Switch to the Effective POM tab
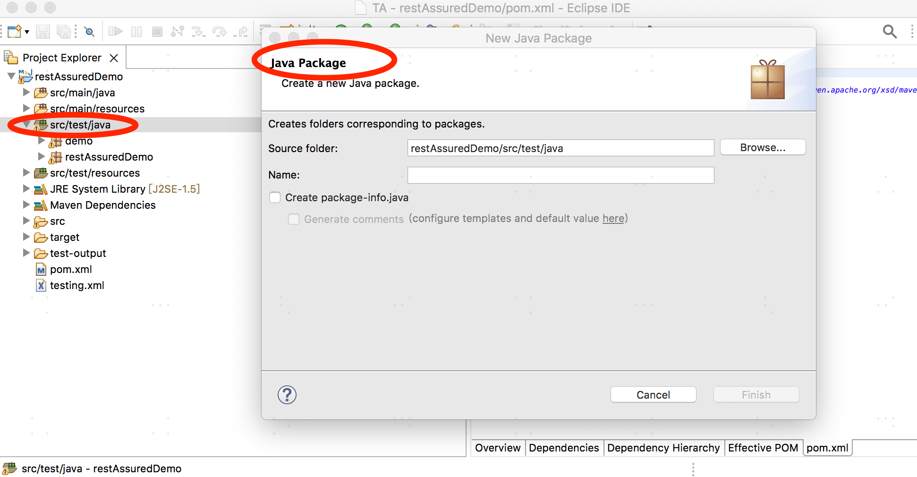Screen dimensions: 917x477 [763, 448]
